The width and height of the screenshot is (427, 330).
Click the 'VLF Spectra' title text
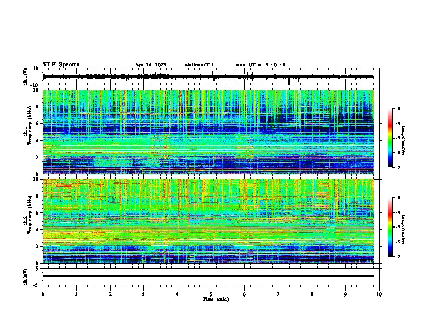(61, 65)
